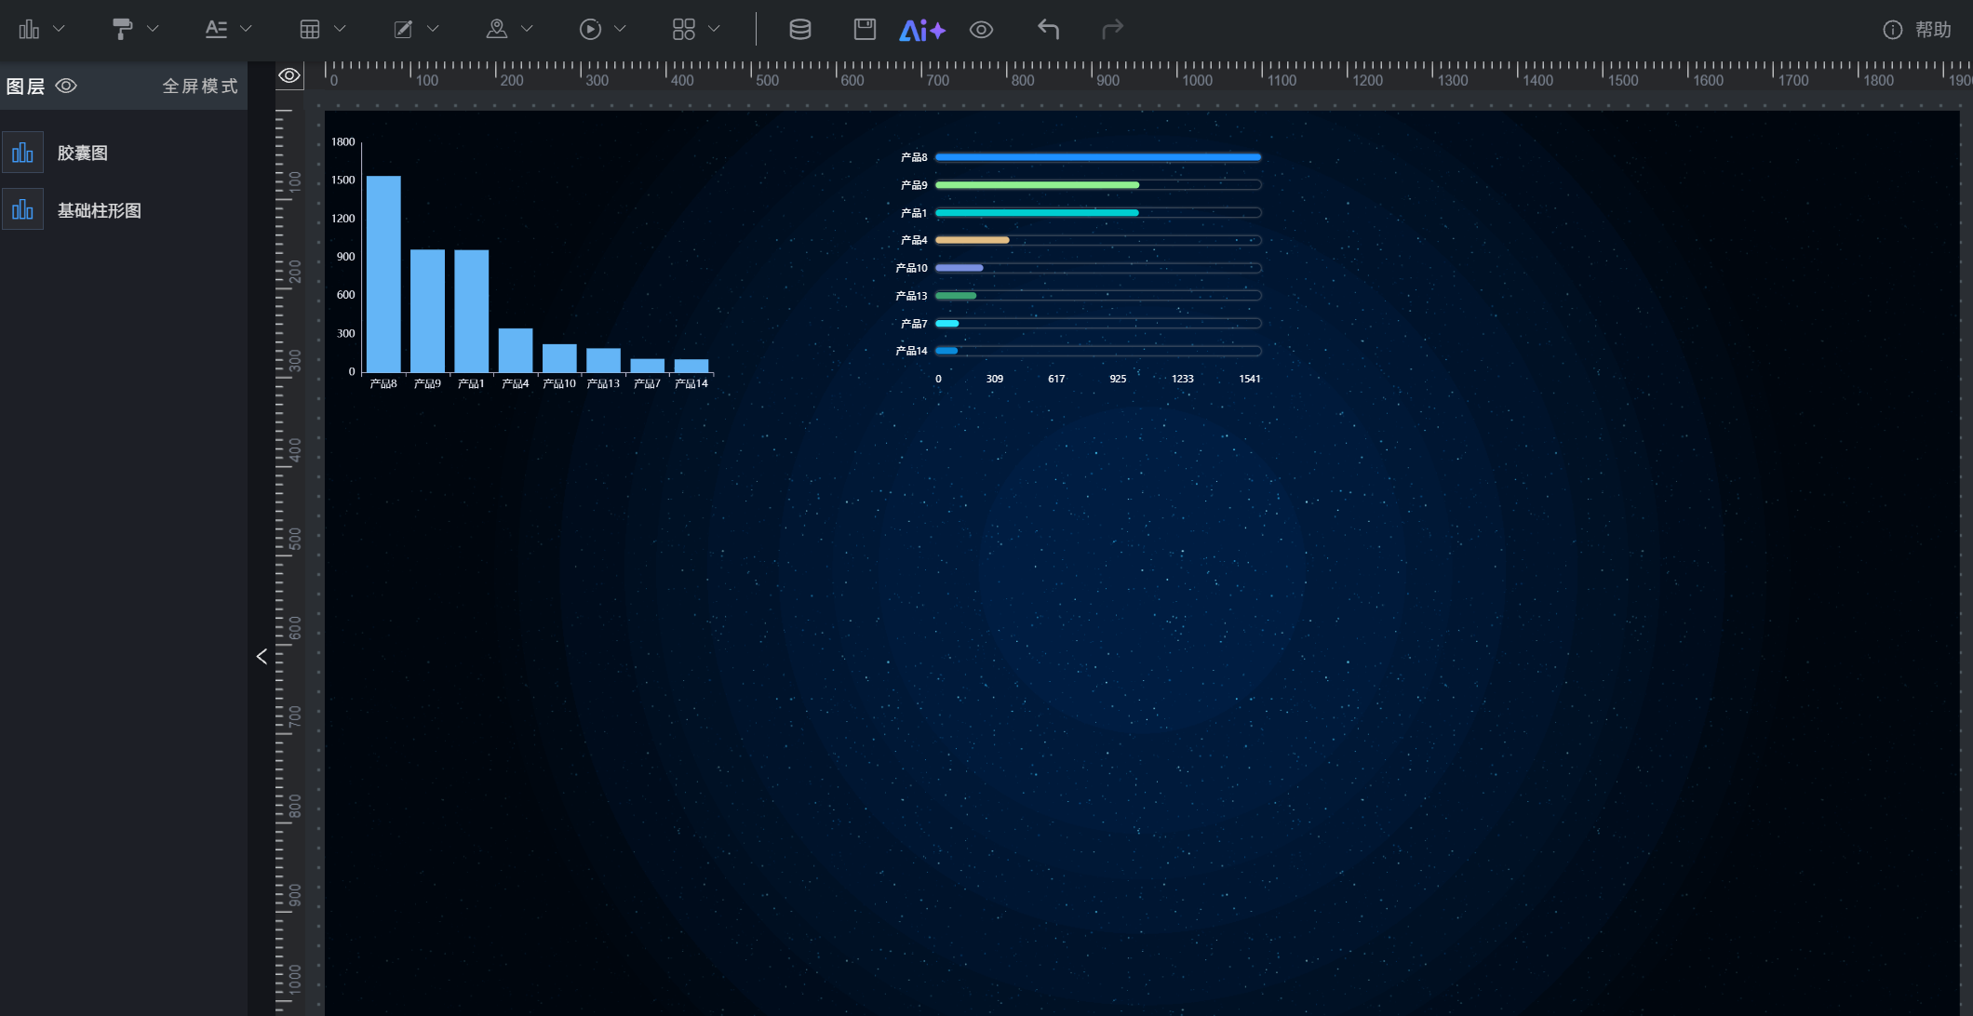Expand the text component dropdown arrow
1973x1016 pixels.
pos(247,30)
